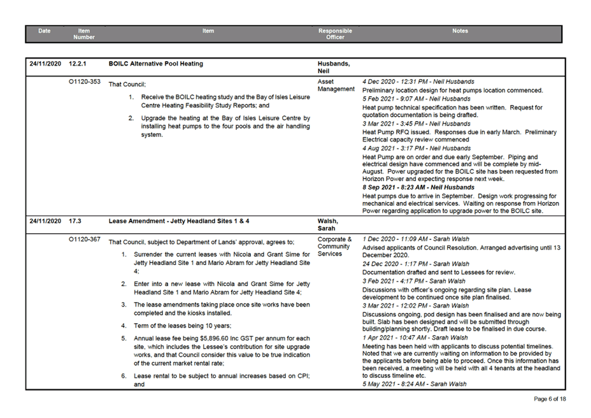591x418 pixels.
Task: Select the Responsible Officer column header
Action: coord(334,34)
